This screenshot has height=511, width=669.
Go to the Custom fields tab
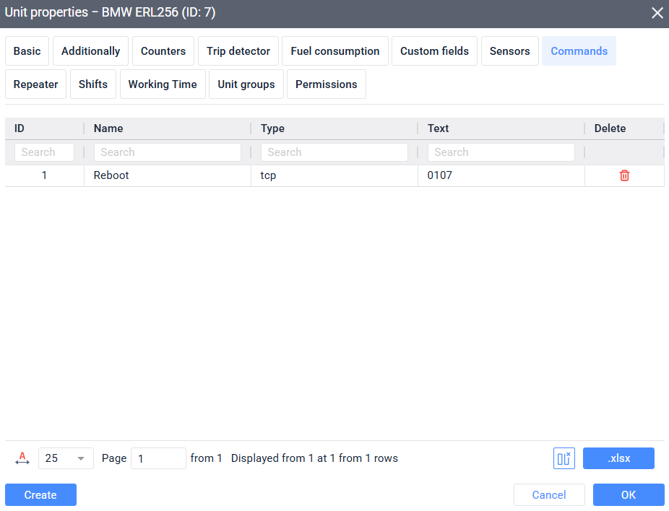[434, 51]
